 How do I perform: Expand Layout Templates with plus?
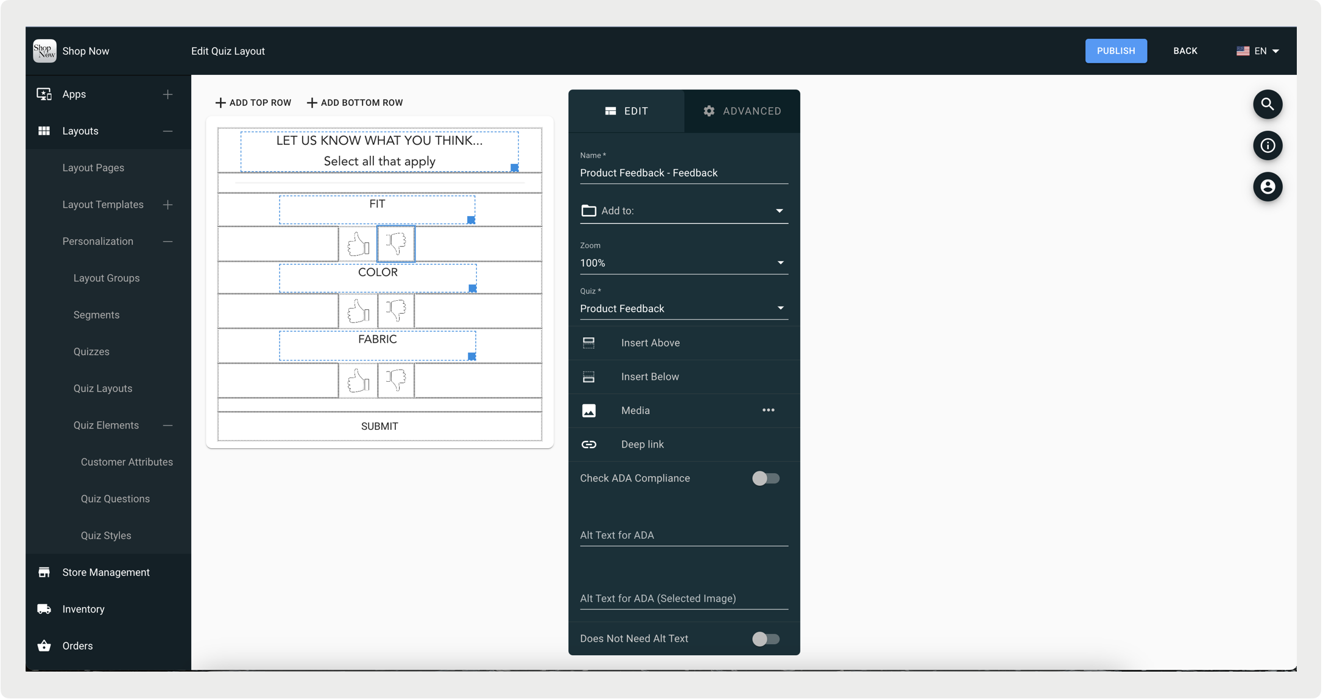coord(168,205)
